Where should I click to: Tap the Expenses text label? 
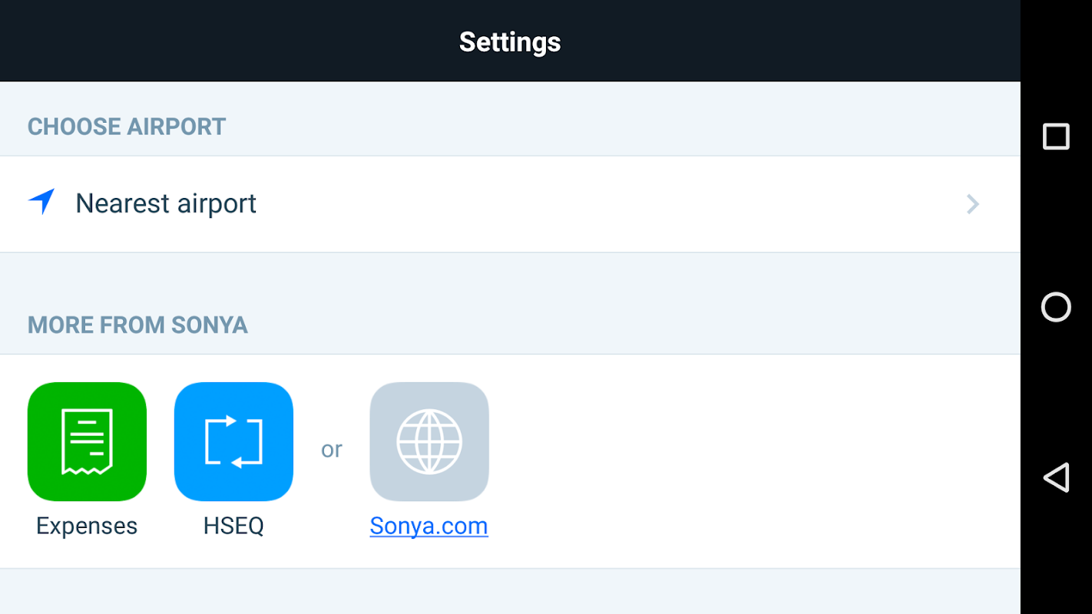(x=87, y=527)
